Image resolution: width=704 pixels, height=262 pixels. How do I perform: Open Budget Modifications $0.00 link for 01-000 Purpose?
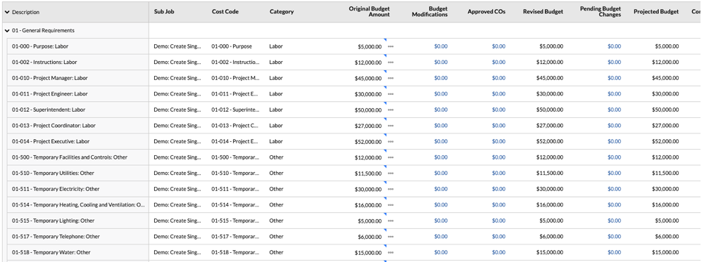click(441, 46)
